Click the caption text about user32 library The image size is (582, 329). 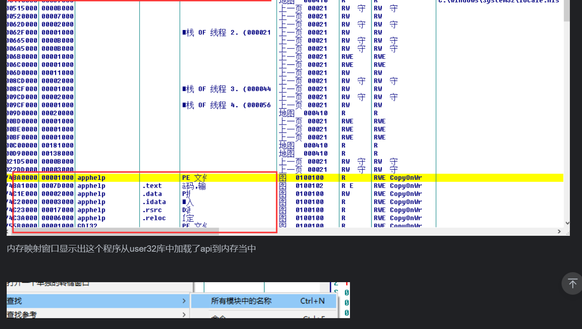pyautogui.click(x=131, y=249)
